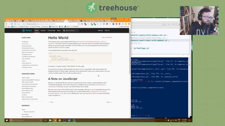
Task: Open Lifting State Up in sidebar
Action: point(26,63)
